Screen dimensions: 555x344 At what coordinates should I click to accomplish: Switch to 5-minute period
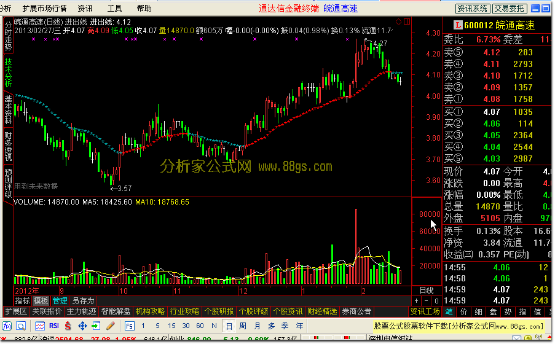(157, 326)
